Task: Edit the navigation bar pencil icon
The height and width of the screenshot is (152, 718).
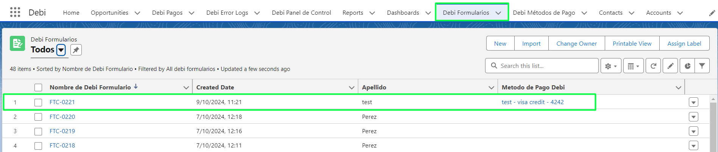Action: coord(712,13)
